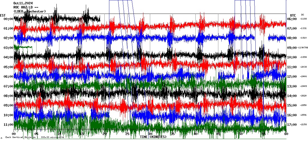Select the EST "09:00" row label
Screen dimensions: 308x141
(8, 105)
